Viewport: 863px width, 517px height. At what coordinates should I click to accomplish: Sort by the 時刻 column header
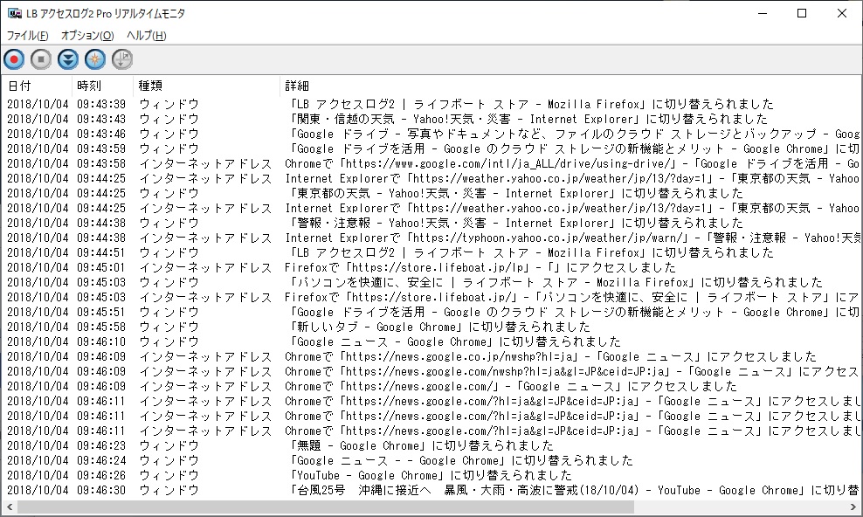click(103, 86)
